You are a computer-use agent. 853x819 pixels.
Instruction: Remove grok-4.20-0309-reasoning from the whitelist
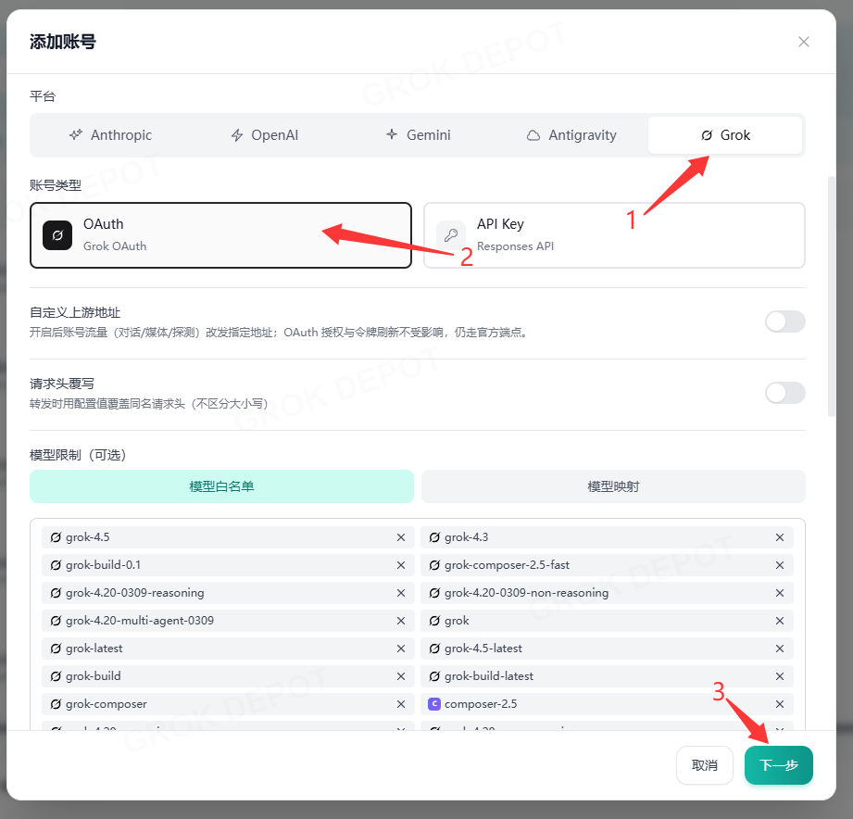pyautogui.click(x=401, y=593)
